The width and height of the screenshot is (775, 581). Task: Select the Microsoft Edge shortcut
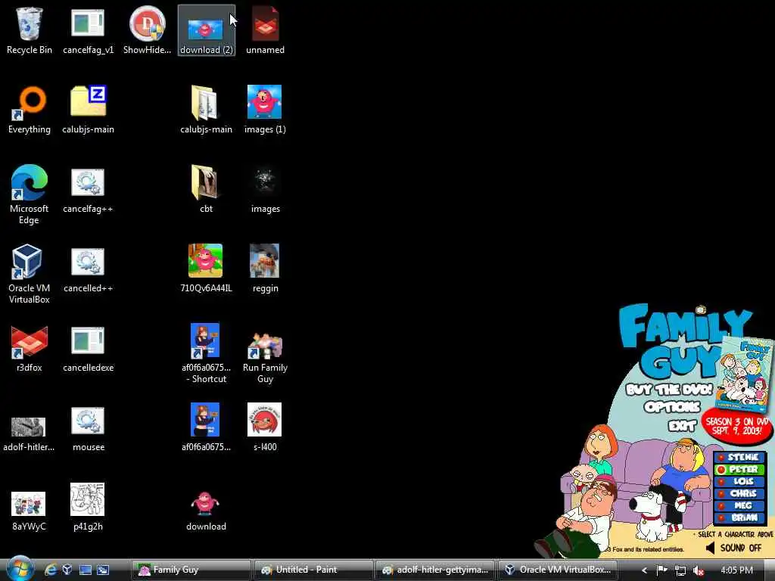(x=30, y=194)
